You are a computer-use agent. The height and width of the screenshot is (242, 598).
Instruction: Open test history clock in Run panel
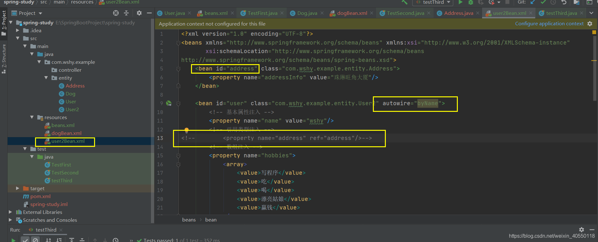click(x=116, y=240)
